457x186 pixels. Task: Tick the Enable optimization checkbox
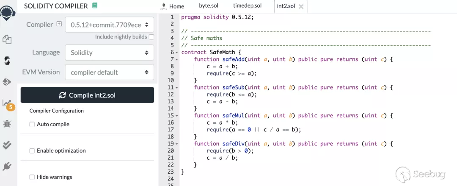[x=32, y=150]
